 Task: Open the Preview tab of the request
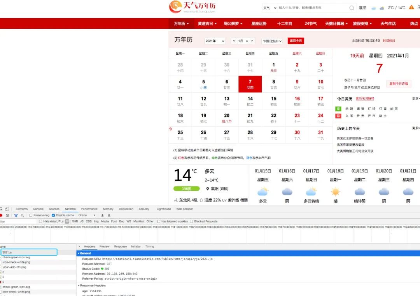105,247
